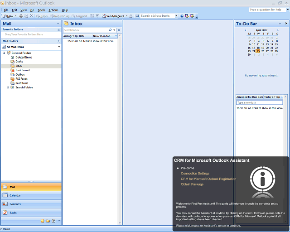290x232 pixels.
Task: Select the Inbox folder in tree
Action: (x=19, y=66)
